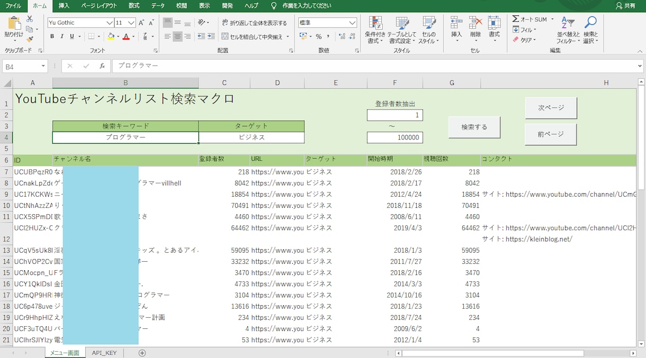Click the percent style icon
The width and height of the screenshot is (646, 358).
coord(319,36)
